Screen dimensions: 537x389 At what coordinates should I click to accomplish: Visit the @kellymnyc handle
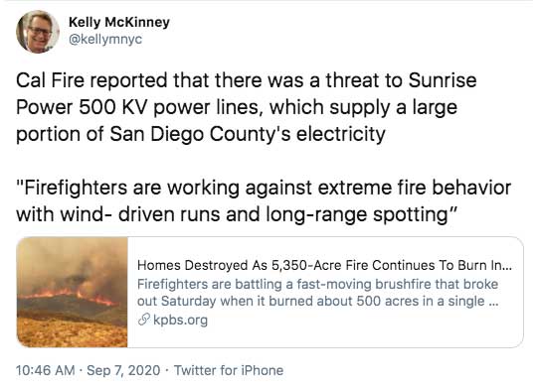click(105, 40)
